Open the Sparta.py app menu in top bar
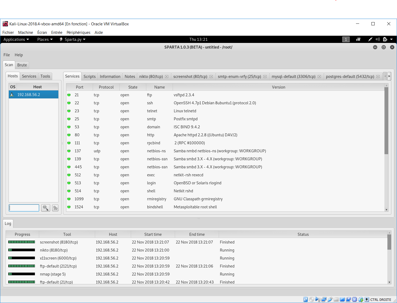397x303 pixels. 72,39
